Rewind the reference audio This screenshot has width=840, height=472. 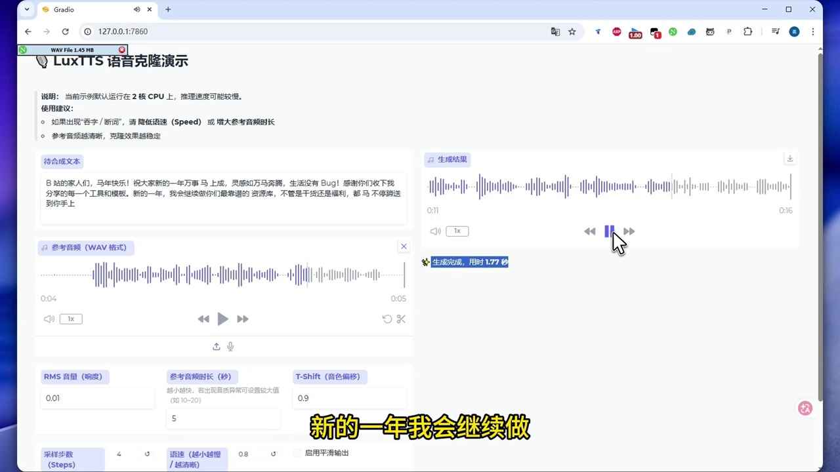tap(203, 319)
